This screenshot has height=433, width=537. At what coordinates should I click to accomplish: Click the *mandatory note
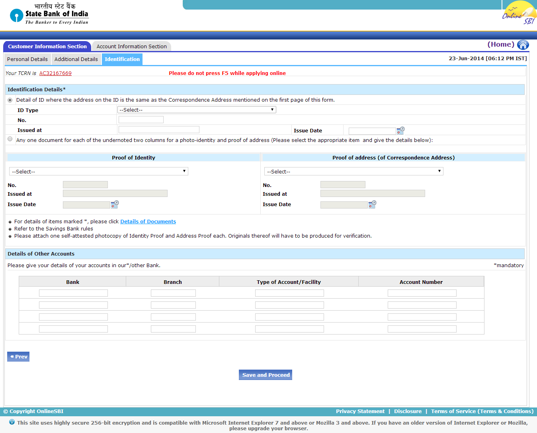(509, 265)
